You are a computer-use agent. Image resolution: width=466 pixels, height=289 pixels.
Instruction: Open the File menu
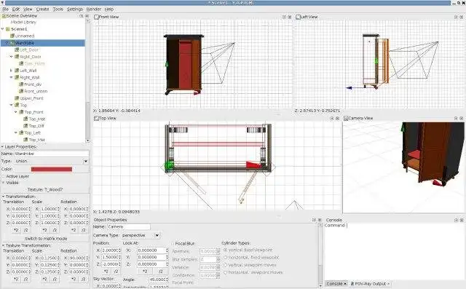click(x=5, y=9)
